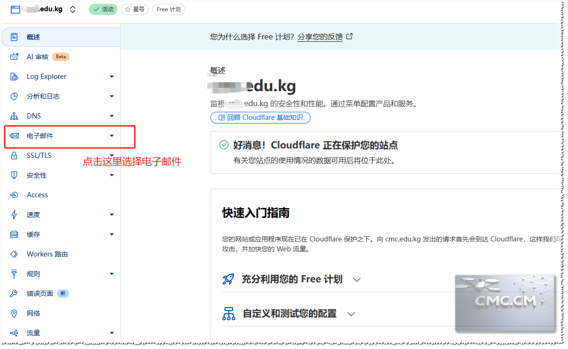Click the 流量 routing nodes icon
The height and width of the screenshot is (349, 568).
tap(14, 333)
